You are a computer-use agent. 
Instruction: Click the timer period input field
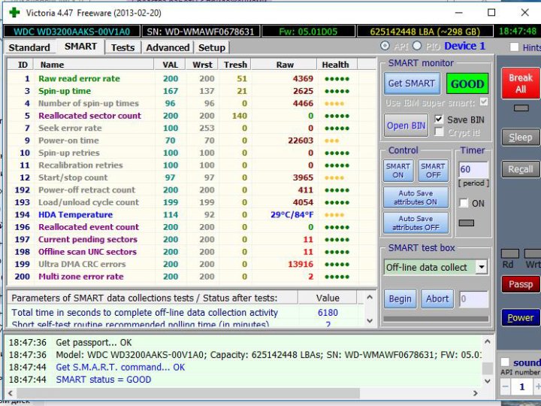pyautogui.click(x=473, y=170)
